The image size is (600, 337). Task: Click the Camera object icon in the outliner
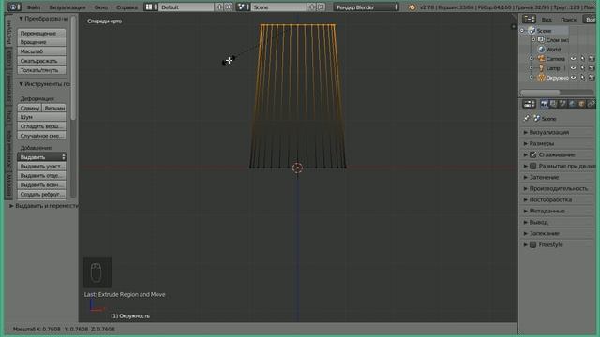coord(541,58)
